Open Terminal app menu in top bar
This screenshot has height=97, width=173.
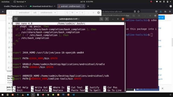pos(20,2)
